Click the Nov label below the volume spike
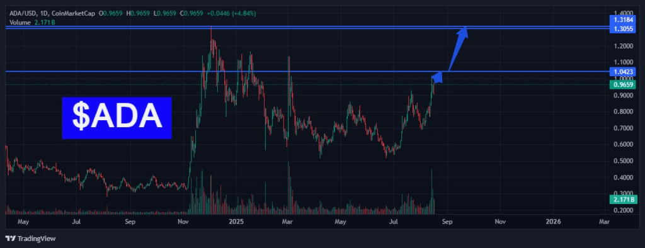The height and width of the screenshot is (248, 645). (x=183, y=222)
